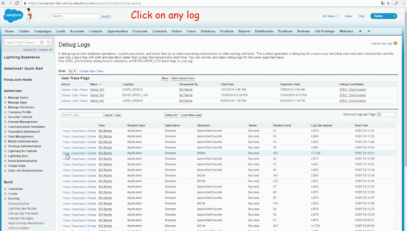Click Search button beside Search logs field
Image resolution: width=407 pixels, height=231 pixels.
pos(109,115)
